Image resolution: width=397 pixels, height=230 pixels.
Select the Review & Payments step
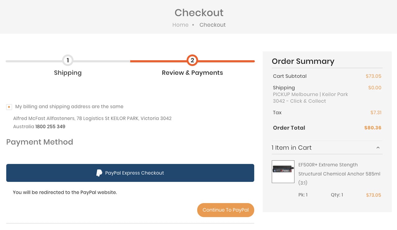coord(192,73)
